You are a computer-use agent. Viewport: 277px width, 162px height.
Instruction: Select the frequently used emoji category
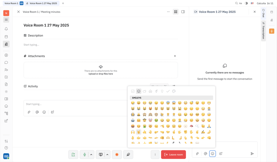133,91
